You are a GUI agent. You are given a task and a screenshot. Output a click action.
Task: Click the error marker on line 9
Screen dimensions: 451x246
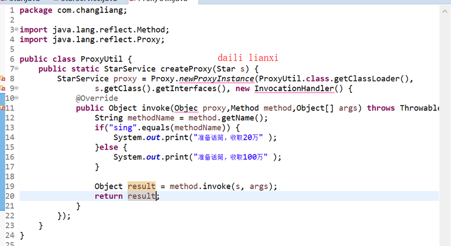(x=3, y=88)
